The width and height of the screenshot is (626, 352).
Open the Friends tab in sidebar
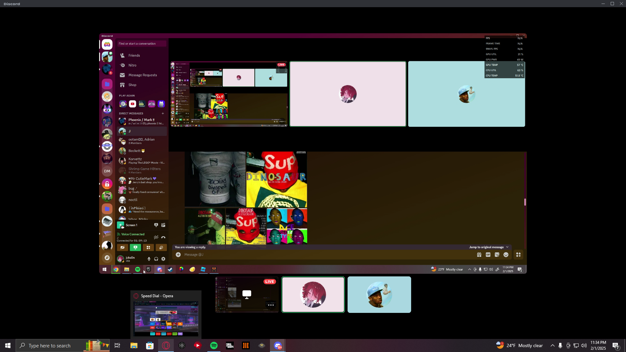[x=134, y=55]
